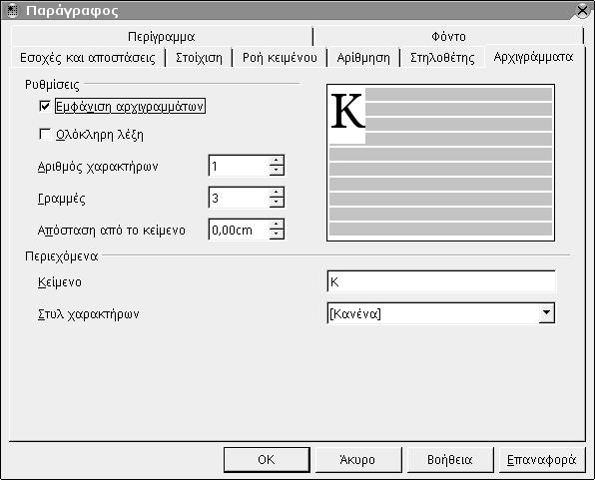Switch to Περίγραμμα tab

162,37
